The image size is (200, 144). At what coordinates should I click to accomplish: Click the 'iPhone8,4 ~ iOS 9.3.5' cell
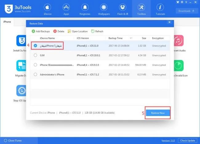pyautogui.click(x=88, y=65)
